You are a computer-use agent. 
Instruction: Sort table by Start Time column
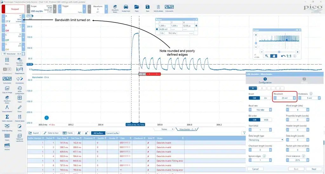coord(63,138)
